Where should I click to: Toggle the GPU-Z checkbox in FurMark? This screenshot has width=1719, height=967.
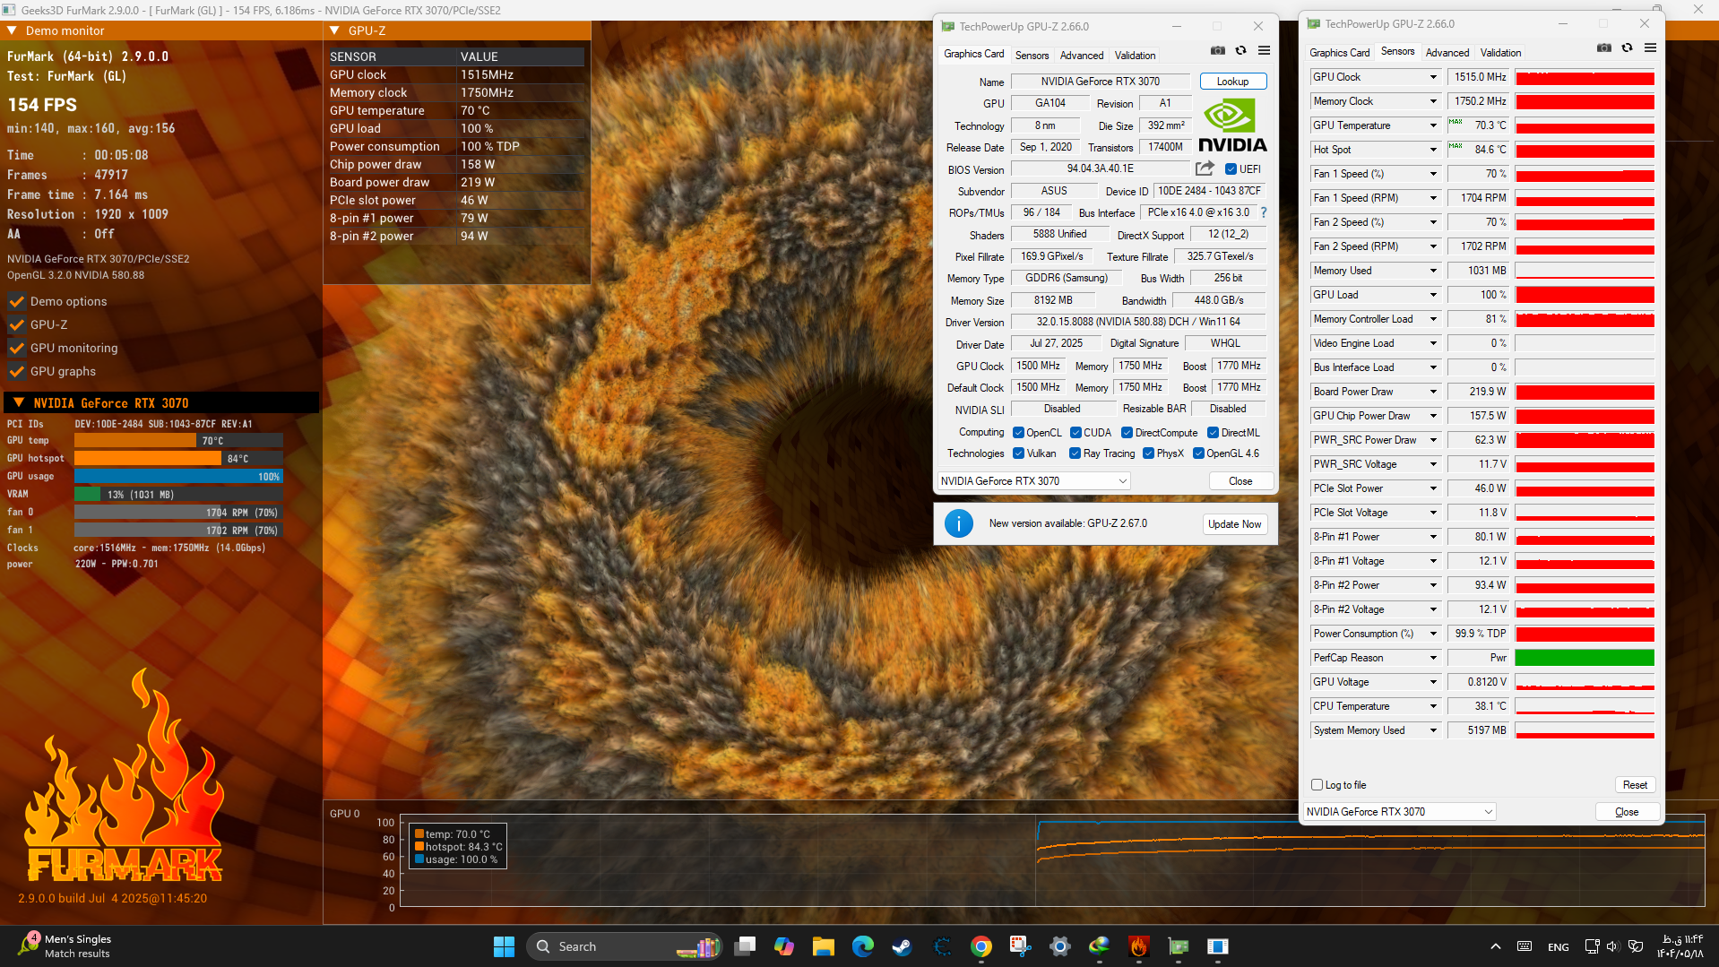(x=16, y=324)
